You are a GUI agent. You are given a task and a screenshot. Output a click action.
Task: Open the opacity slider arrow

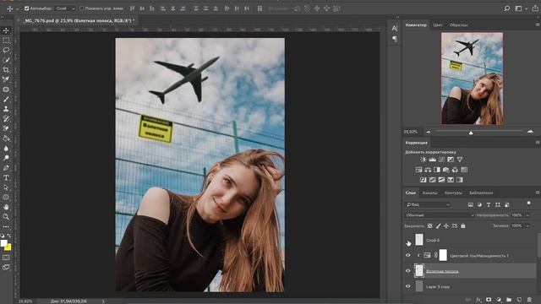click(527, 215)
